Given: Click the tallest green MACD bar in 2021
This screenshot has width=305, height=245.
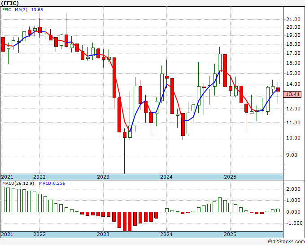Looking at the screenshot, I should point(3,199).
